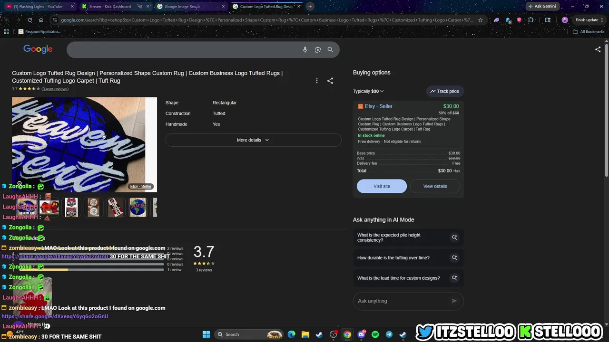Viewport: 609px width, 342px height.
Task: Expand the Typically $30 price dropdown
Action: 368,91
